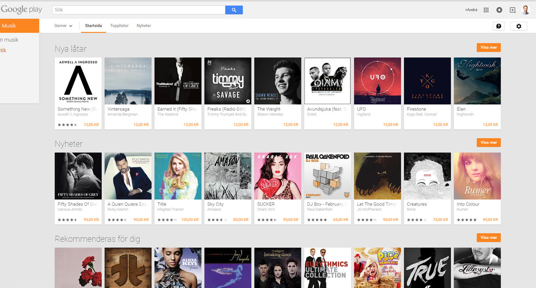
Task: Click the UFO song title
Action: point(361,109)
